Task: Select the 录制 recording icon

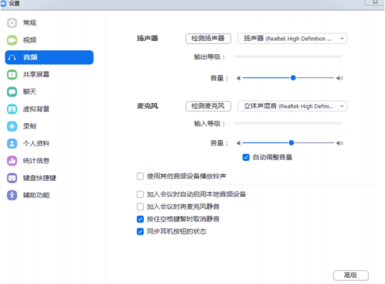Action: (x=12, y=126)
